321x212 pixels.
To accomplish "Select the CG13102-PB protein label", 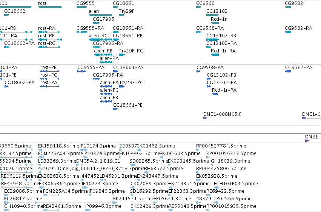I will click(x=221, y=75).
